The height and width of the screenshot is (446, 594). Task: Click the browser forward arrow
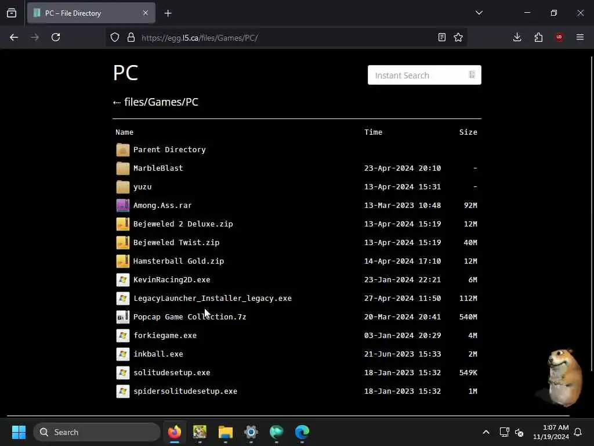pyautogui.click(x=35, y=37)
